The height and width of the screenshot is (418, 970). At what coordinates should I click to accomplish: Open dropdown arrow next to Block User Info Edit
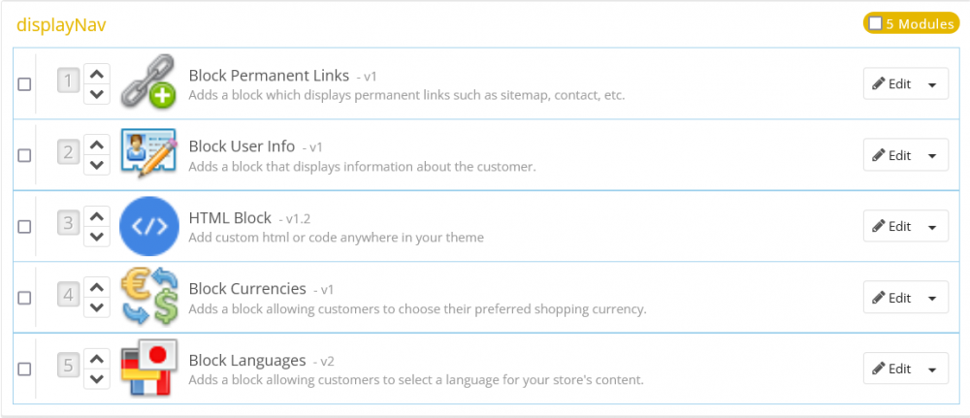[x=932, y=155]
